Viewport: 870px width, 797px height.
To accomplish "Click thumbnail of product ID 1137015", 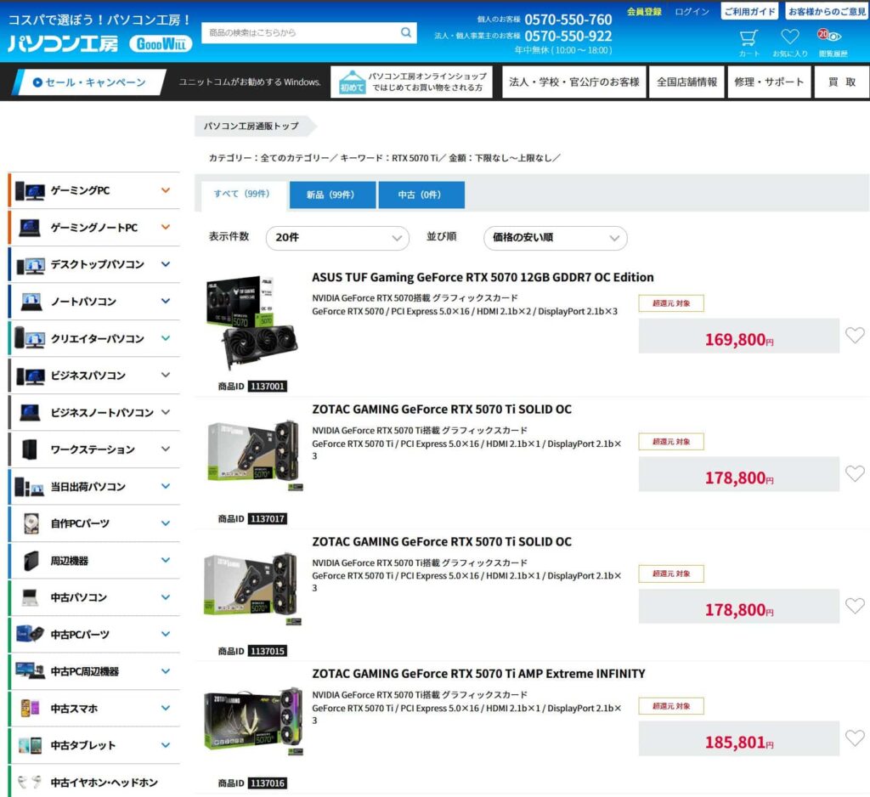I will coord(253,588).
